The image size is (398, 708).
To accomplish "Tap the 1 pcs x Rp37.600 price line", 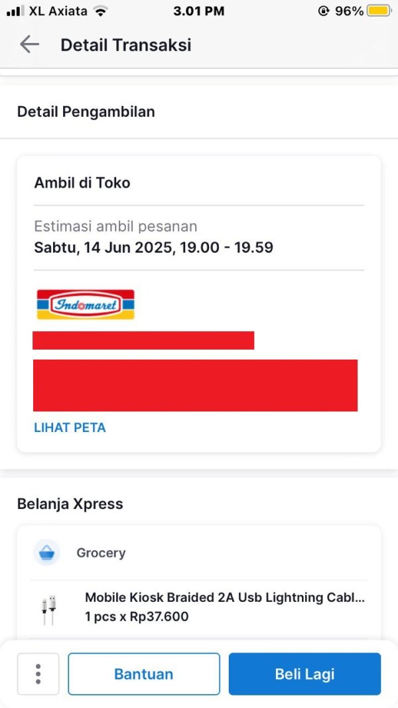I will click(137, 616).
